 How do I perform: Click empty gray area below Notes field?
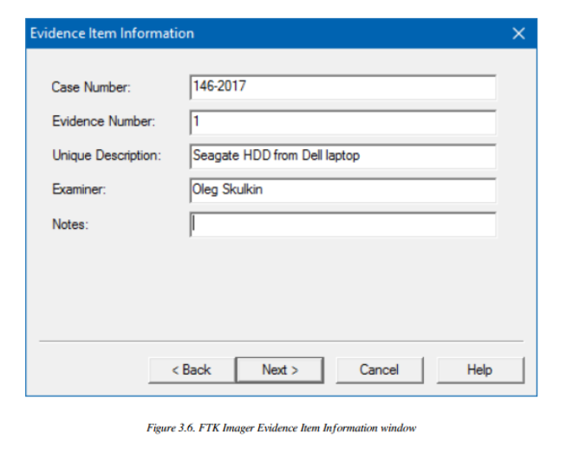tap(282, 286)
